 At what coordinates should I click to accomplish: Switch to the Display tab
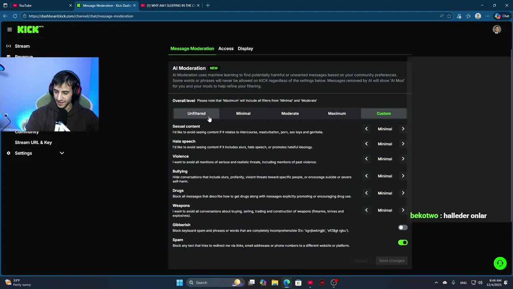tap(245, 49)
